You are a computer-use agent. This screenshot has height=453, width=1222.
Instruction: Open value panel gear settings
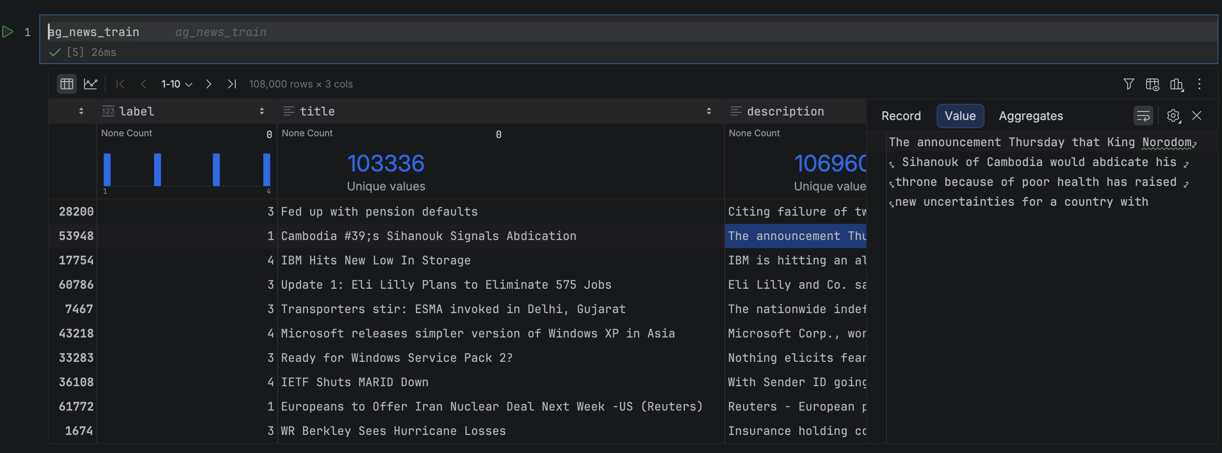[x=1173, y=116]
